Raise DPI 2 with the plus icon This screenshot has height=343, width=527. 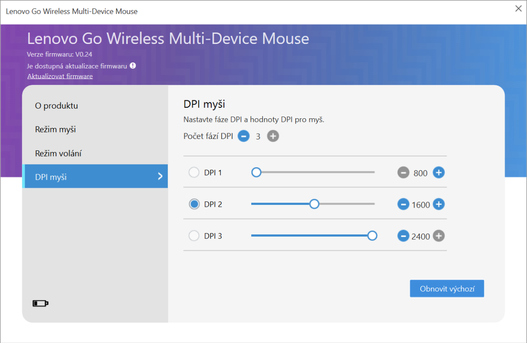pyautogui.click(x=439, y=204)
